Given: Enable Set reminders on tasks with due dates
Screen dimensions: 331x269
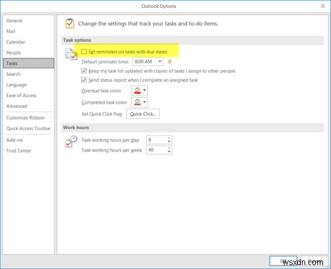Looking at the screenshot, I should click(x=84, y=52).
